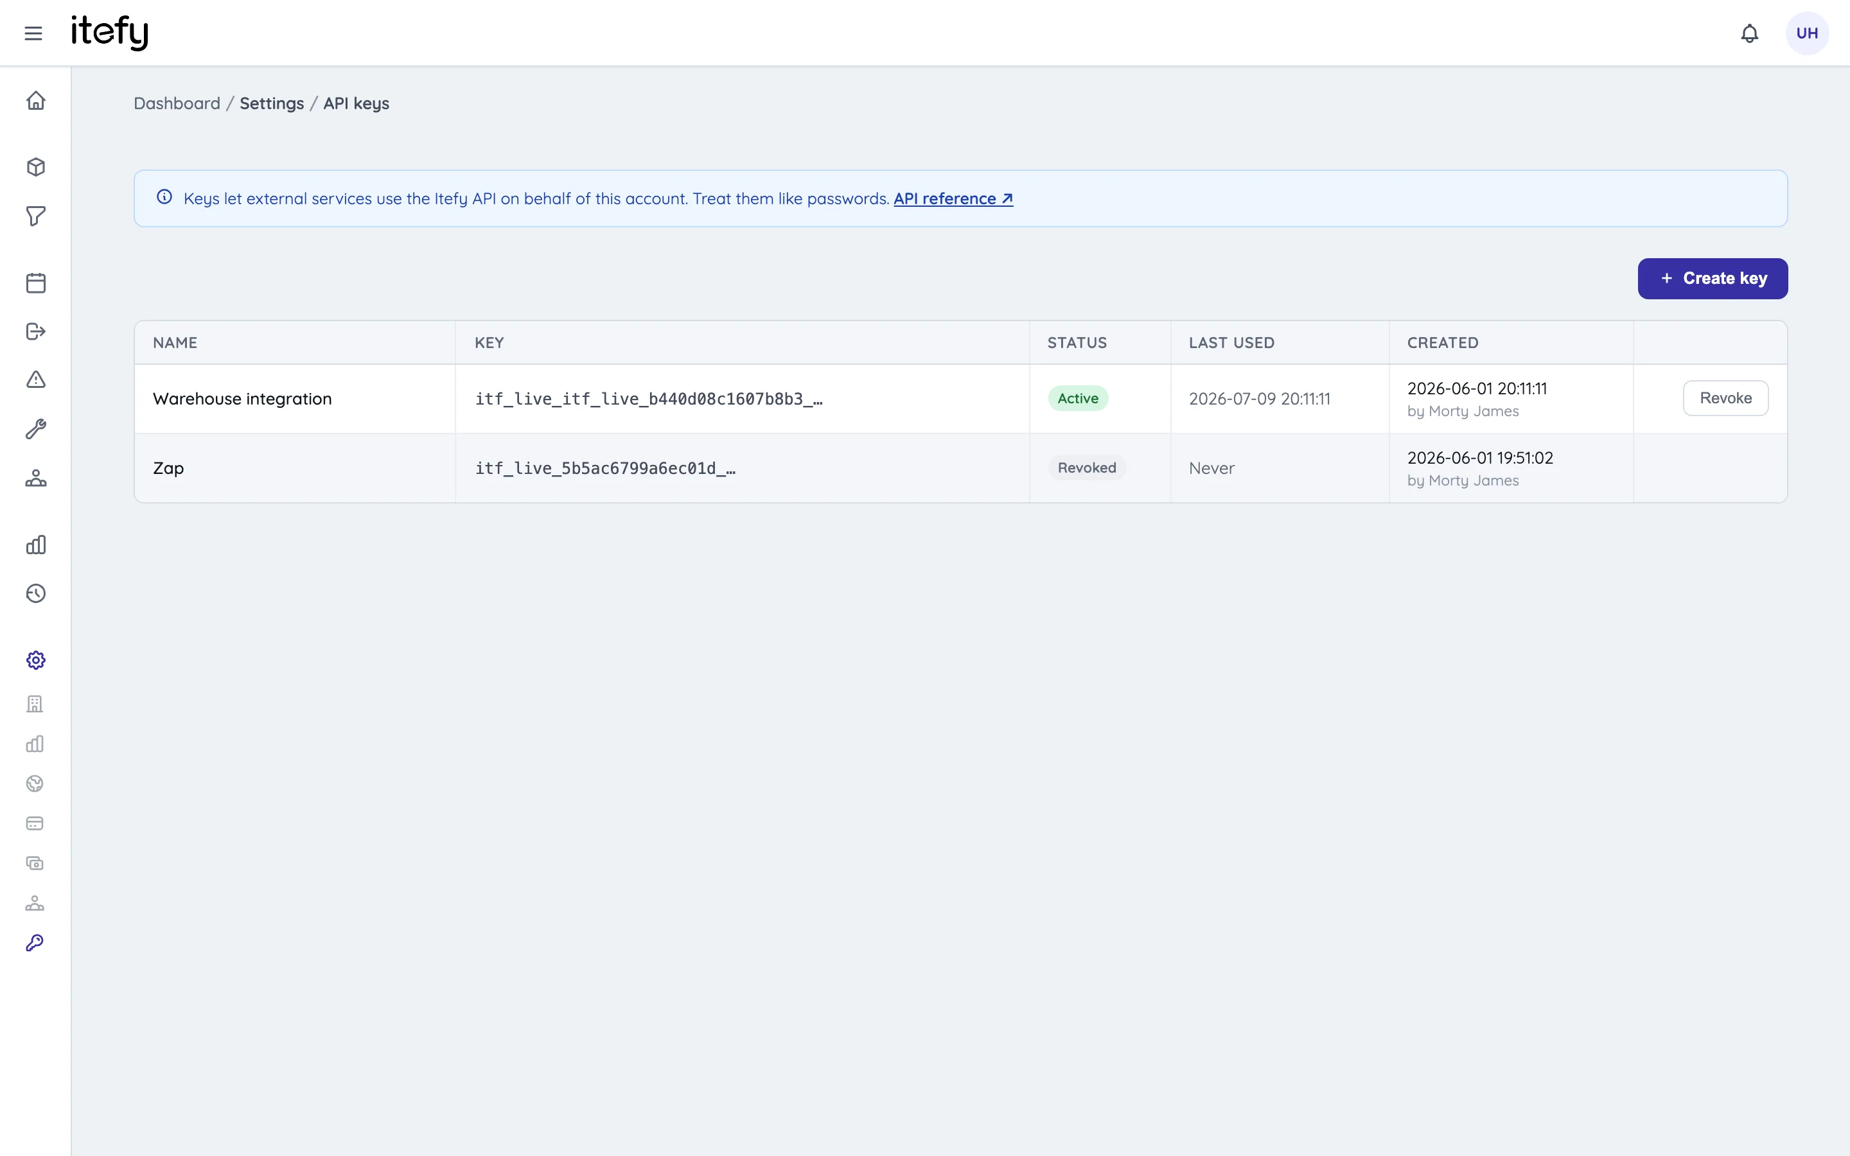The width and height of the screenshot is (1850, 1156).
Task: Go to the home sidebar icon
Action: (36, 101)
